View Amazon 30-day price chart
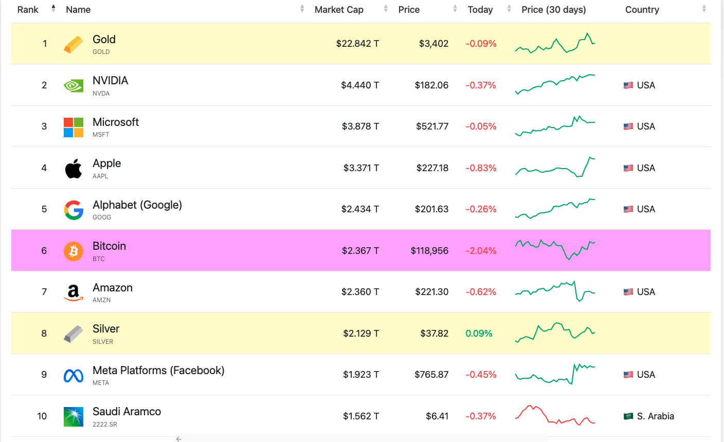This screenshot has height=442, width=724. pyautogui.click(x=555, y=291)
